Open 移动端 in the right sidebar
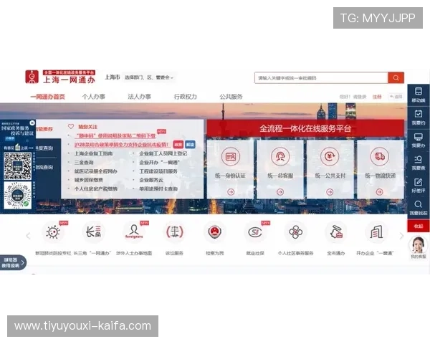 click(419, 95)
